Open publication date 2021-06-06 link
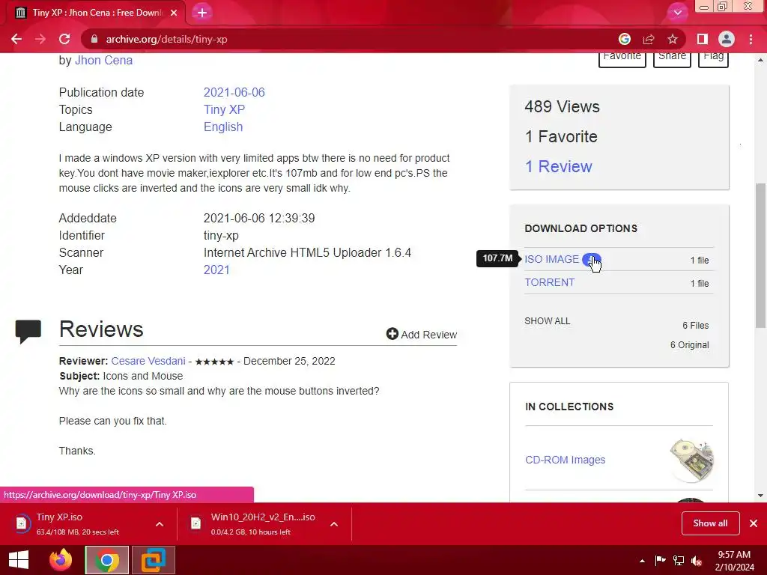 [x=234, y=92]
